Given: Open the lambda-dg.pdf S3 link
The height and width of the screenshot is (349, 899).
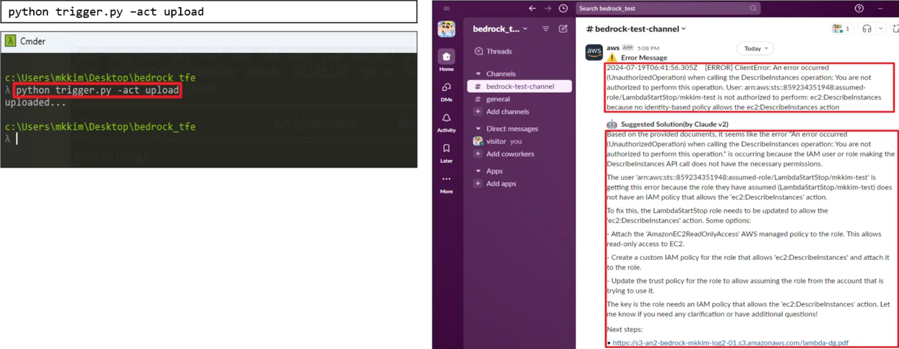Looking at the screenshot, I should (730, 343).
